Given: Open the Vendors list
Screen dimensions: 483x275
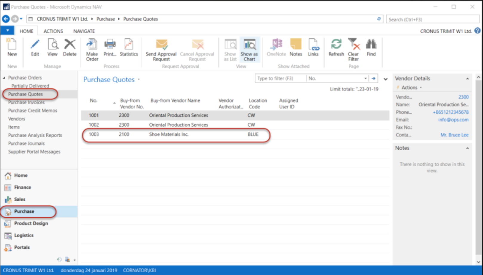Looking at the screenshot, I should pyautogui.click(x=16, y=119).
